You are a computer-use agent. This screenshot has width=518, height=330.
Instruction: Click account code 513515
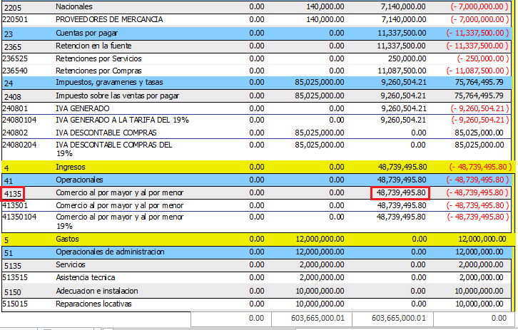point(15,277)
